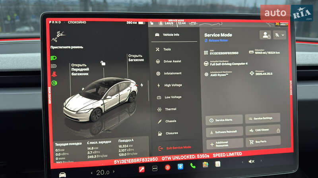Open the Phone app
This screenshot has width=318, height=178.
coord(193,166)
